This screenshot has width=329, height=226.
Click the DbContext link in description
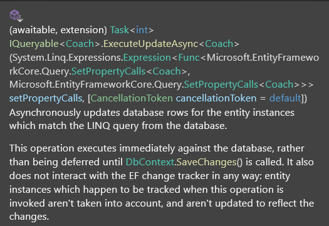[150, 162]
